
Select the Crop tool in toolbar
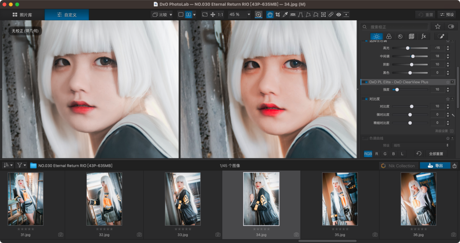point(278,15)
